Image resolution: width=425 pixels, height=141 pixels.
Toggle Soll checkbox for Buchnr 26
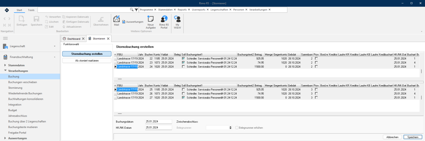point(183,93)
